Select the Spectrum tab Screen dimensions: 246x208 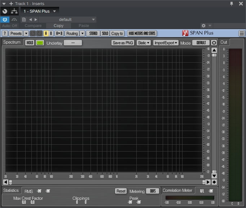point(12,42)
